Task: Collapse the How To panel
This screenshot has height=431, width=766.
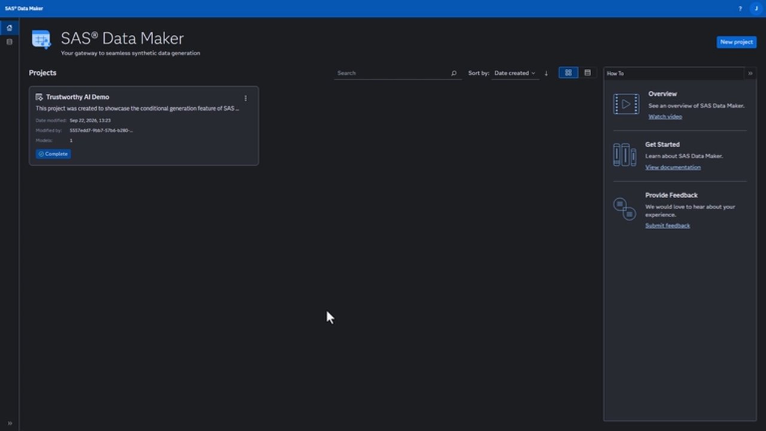Action: [750, 73]
